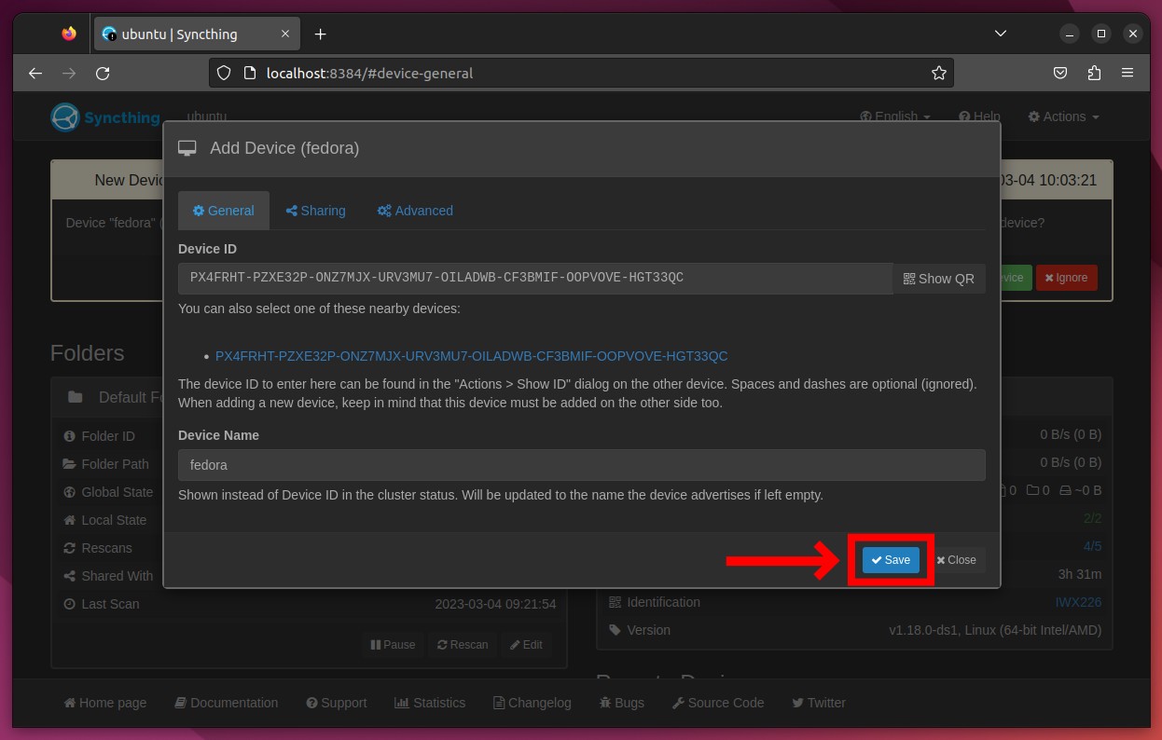Expand the list all tabs chevron
The image size is (1162, 740).
point(1000,34)
